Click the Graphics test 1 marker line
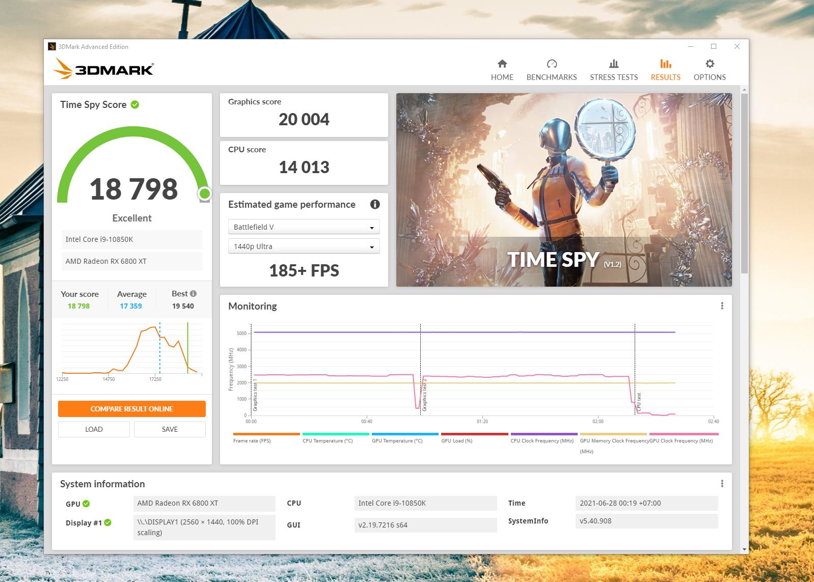This screenshot has width=814, height=582. (x=251, y=370)
